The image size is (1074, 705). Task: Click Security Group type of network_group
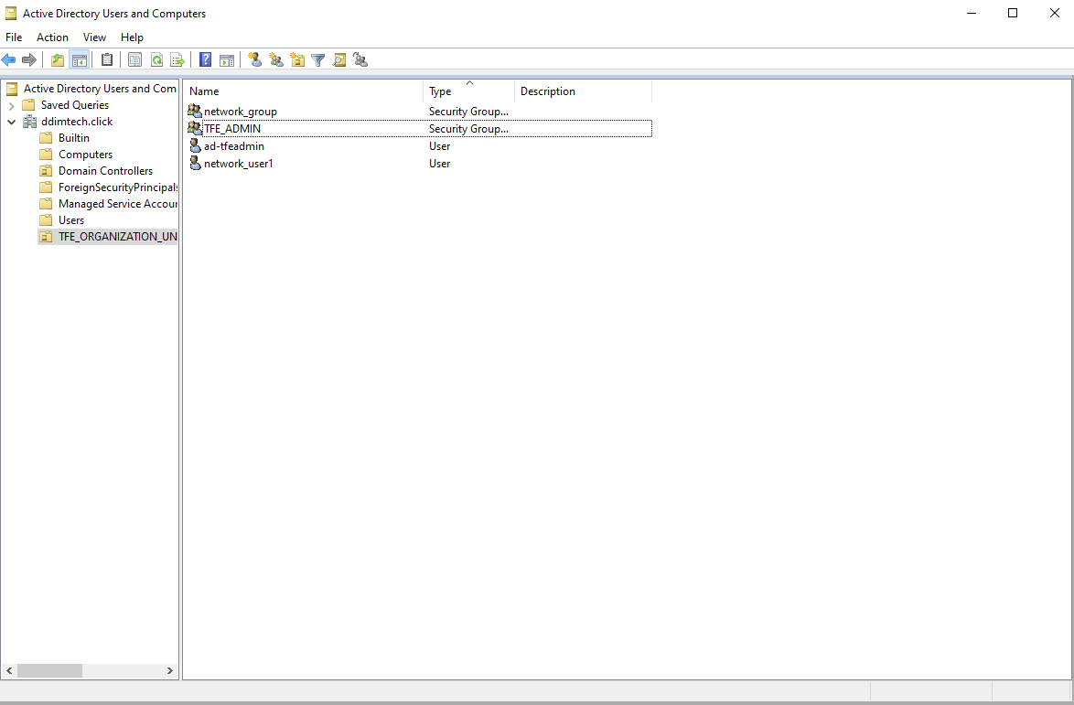pos(468,111)
